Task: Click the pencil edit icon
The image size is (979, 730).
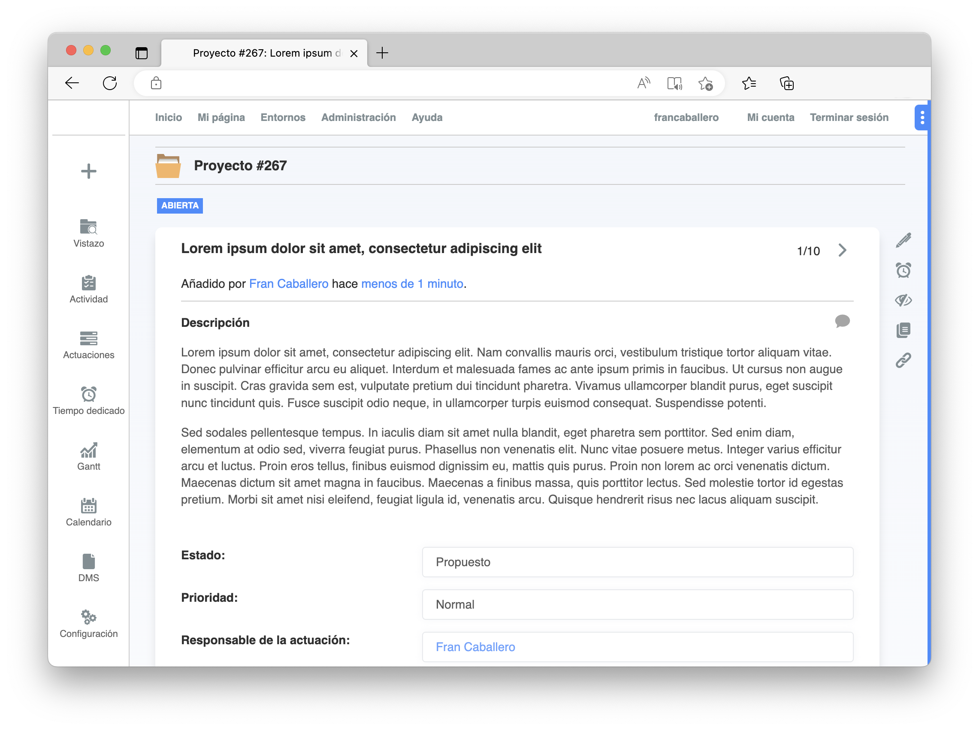Action: coord(903,240)
